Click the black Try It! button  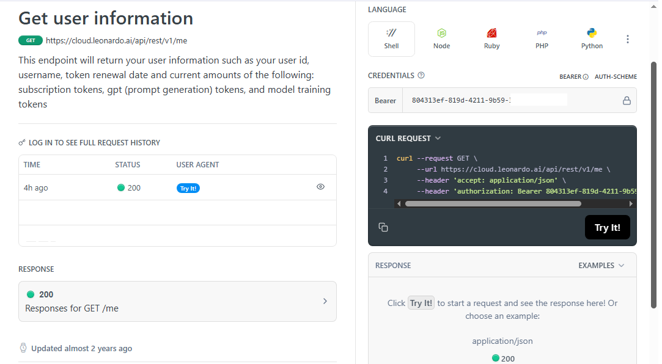click(607, 227)
